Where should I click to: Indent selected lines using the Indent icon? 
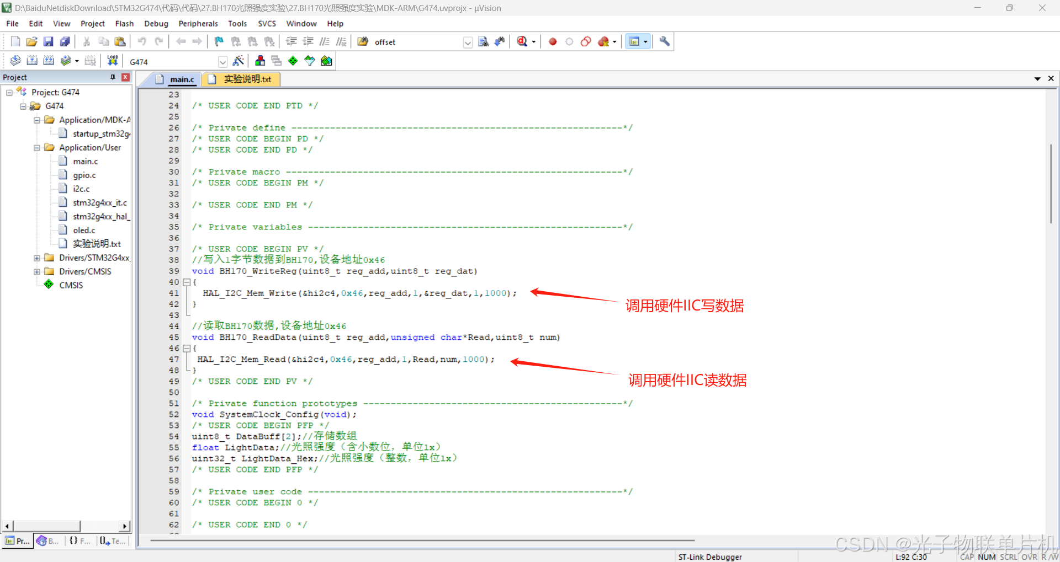coord(291,41)
